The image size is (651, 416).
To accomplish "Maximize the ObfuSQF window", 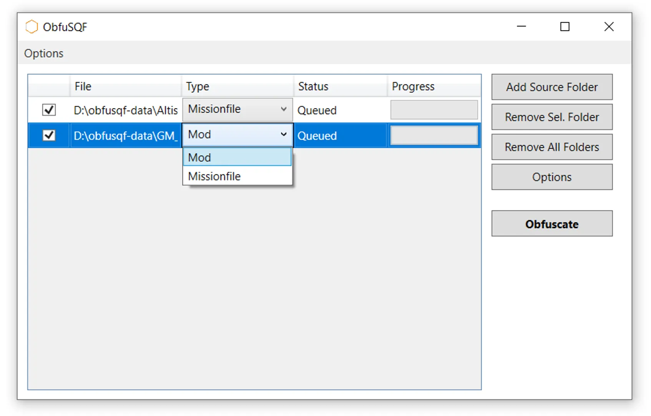I will 565,27.
